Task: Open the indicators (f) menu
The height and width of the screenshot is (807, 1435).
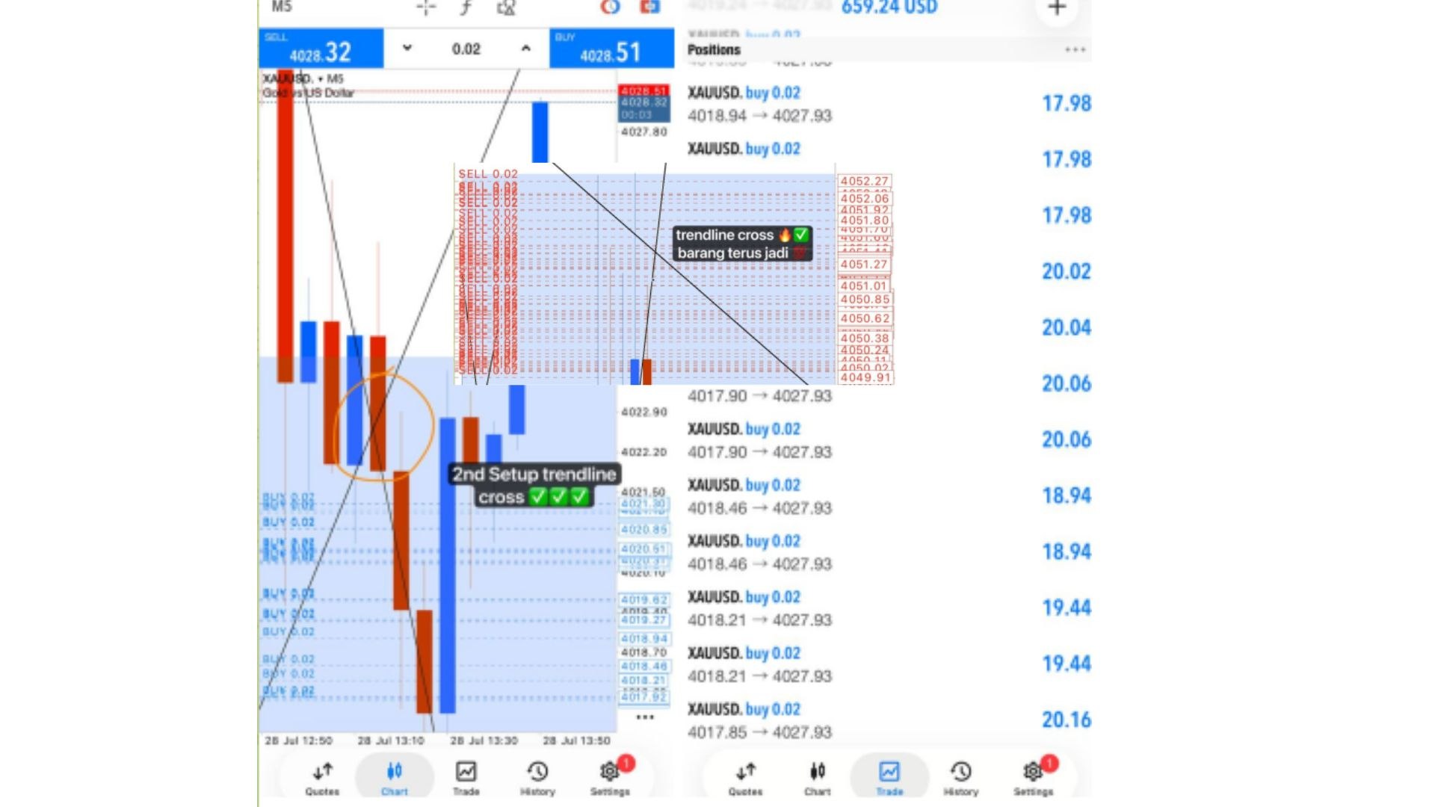Action: [466, 7]
